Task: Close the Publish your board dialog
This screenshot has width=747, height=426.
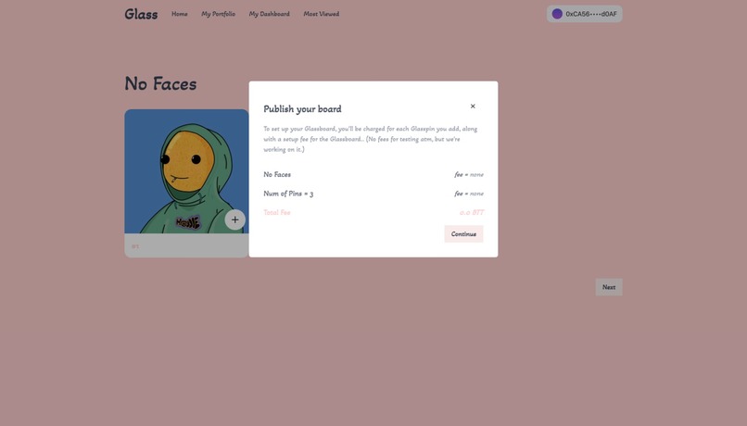Action: tap(473, 106)
